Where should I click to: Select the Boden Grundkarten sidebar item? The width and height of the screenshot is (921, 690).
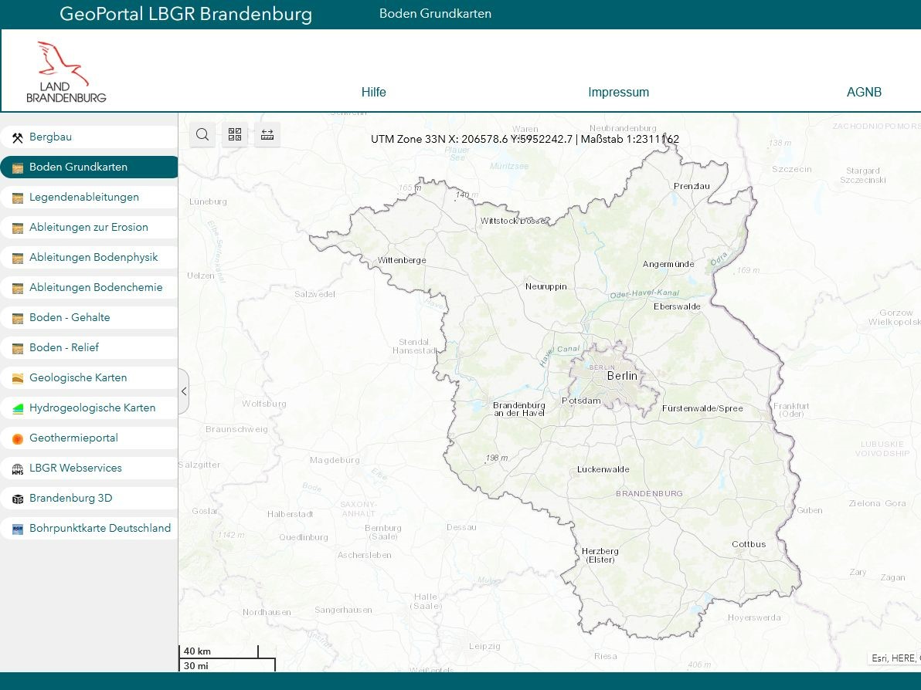89,167
